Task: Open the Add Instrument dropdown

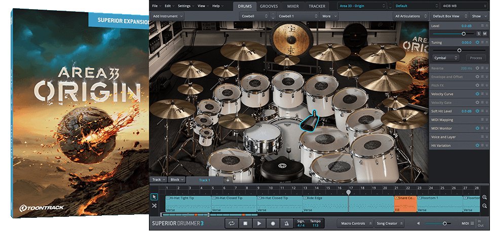Action: click(x=168, y=16)
